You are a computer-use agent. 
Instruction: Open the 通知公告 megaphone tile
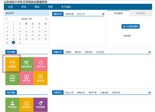[41, 64]
